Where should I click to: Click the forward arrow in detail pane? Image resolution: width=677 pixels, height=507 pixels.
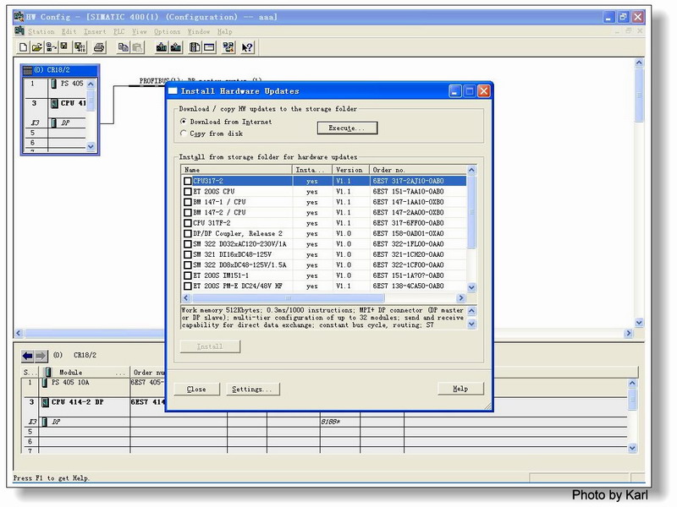41,356
